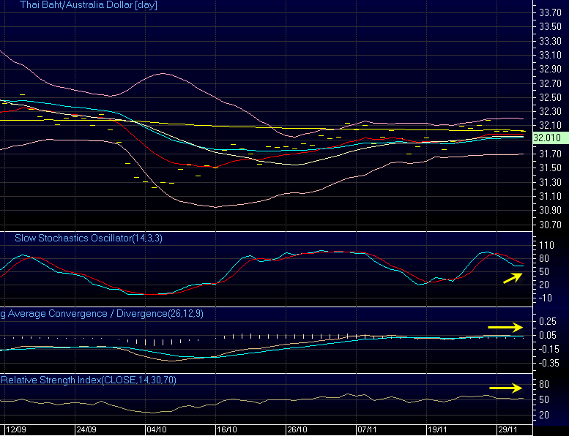
Task: Select the green 32.010 current price tag
Action: click(x=547, y=138)
